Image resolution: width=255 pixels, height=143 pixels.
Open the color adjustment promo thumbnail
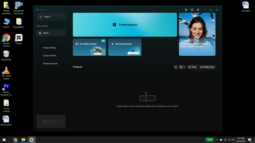click(197, 34)
